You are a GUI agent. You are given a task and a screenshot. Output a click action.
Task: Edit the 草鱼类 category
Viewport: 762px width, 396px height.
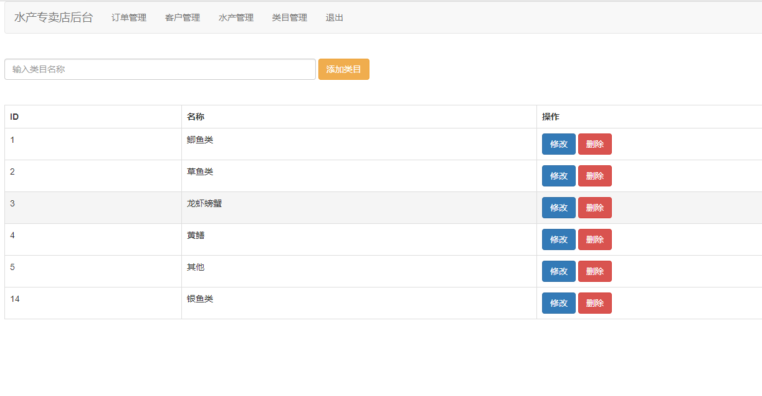click(558, 176)
